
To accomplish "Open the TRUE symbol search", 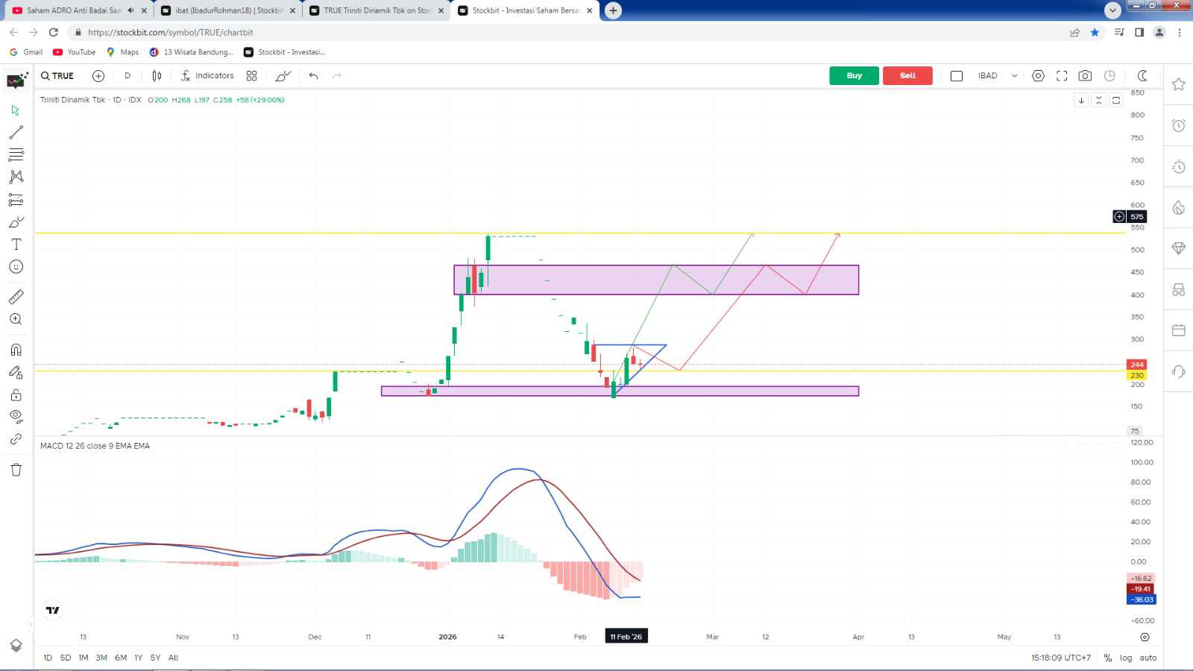I will (x=57, y=76).
